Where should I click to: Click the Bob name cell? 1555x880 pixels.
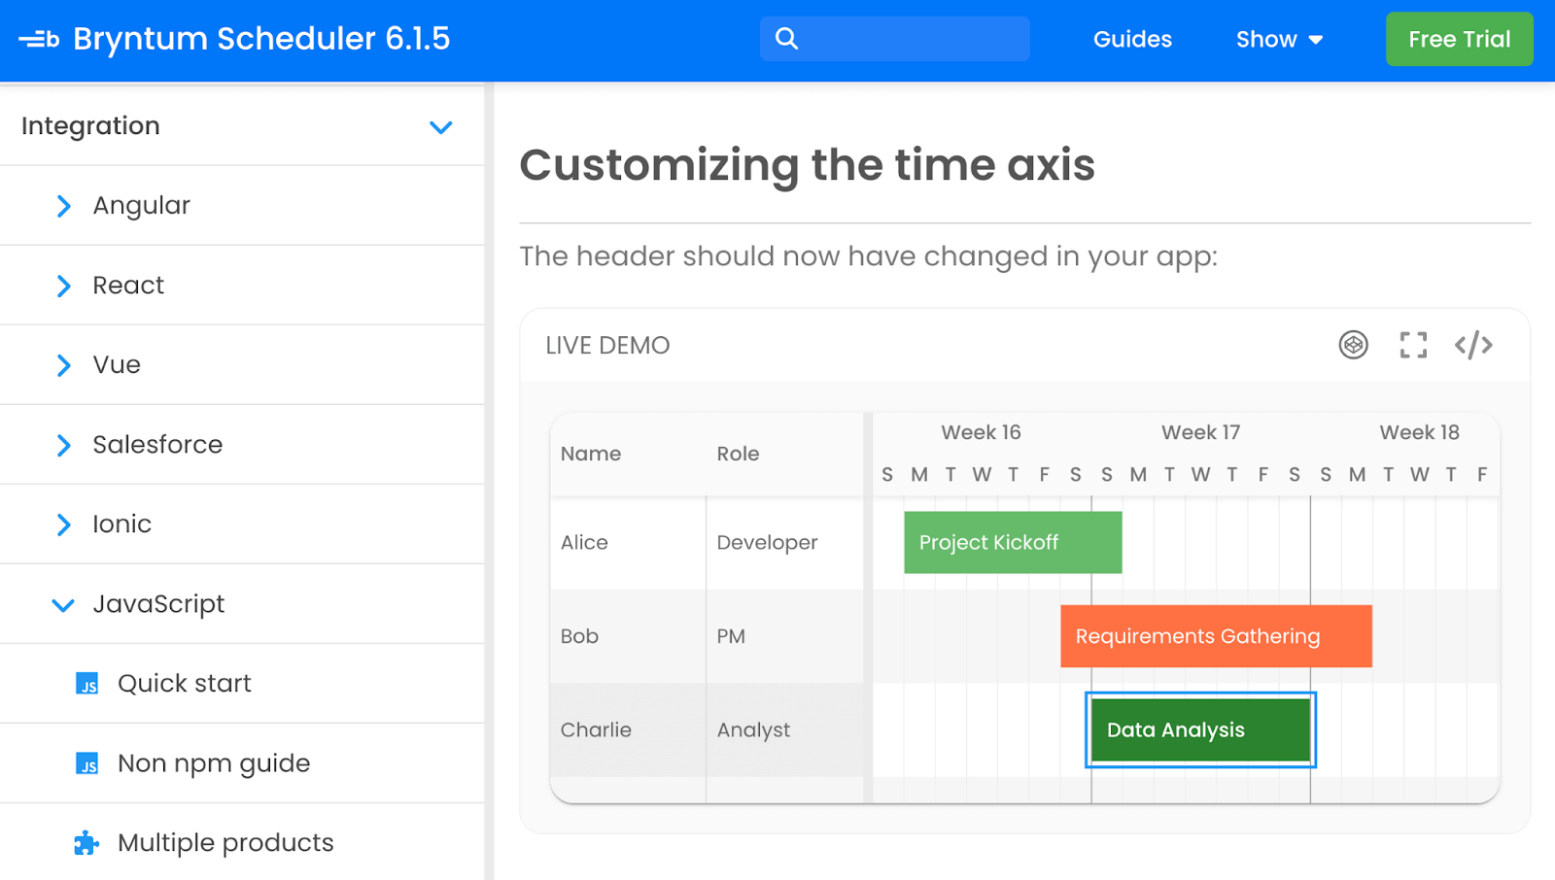629,636
